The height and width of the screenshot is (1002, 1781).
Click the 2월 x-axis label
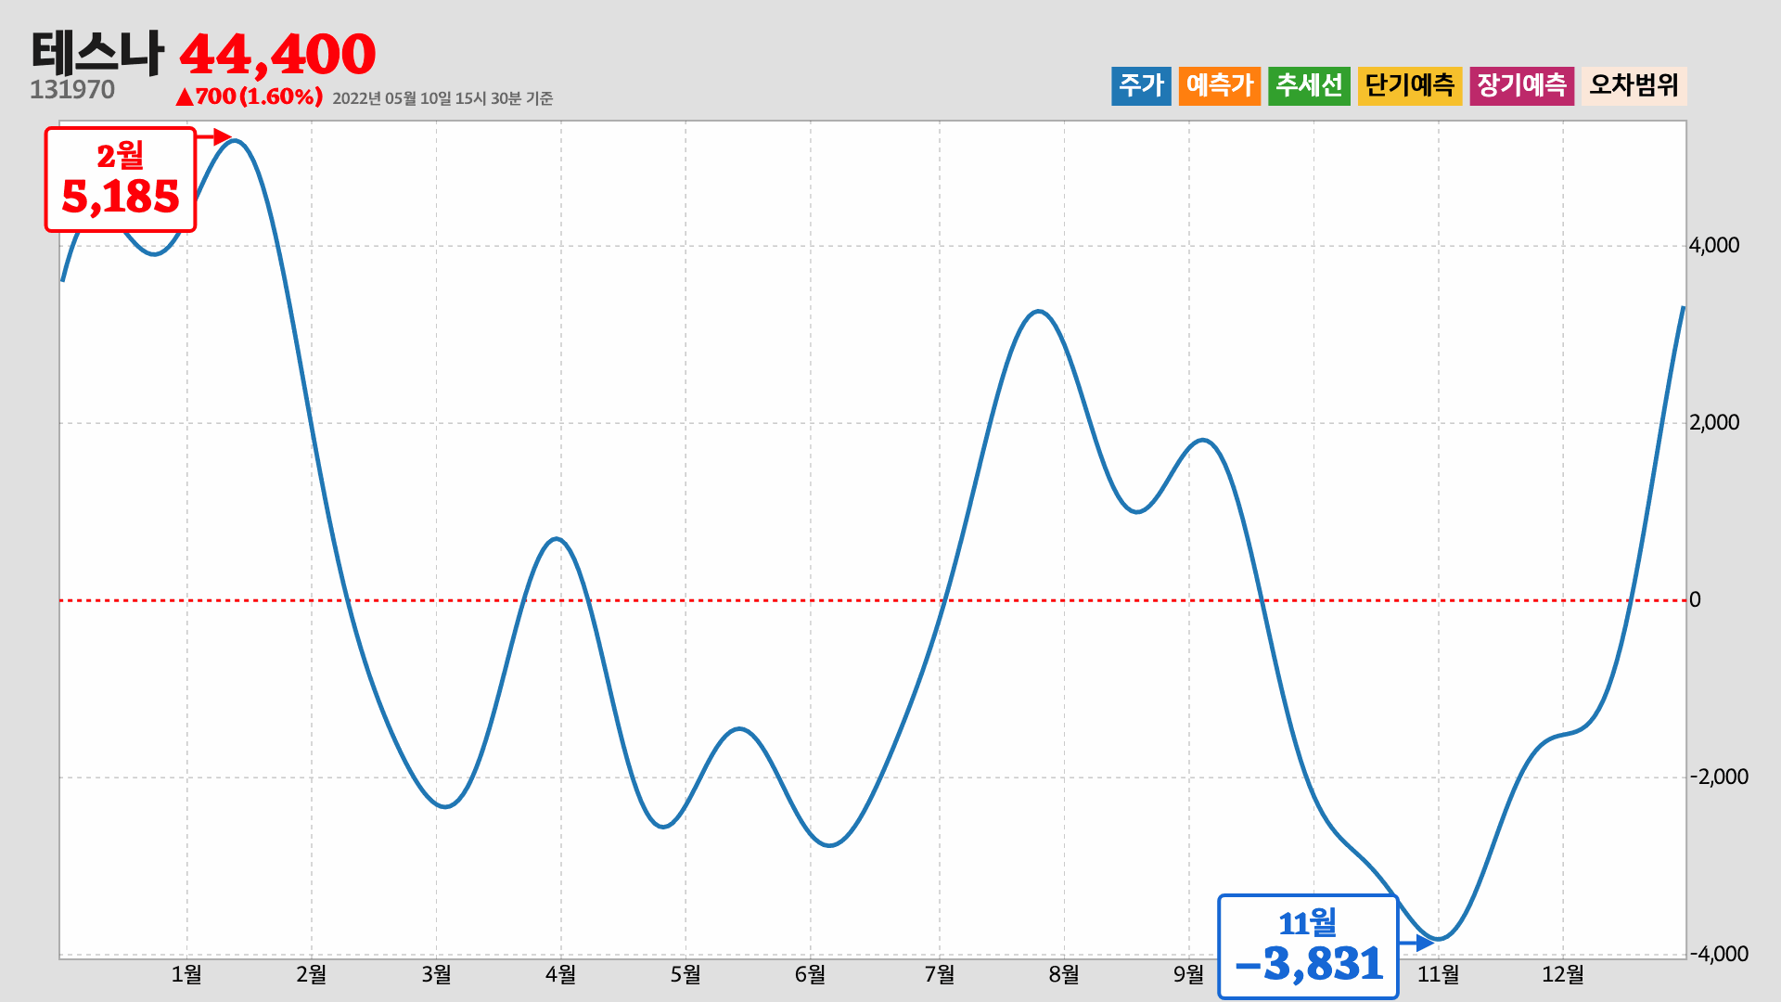(x=312, y=974)
